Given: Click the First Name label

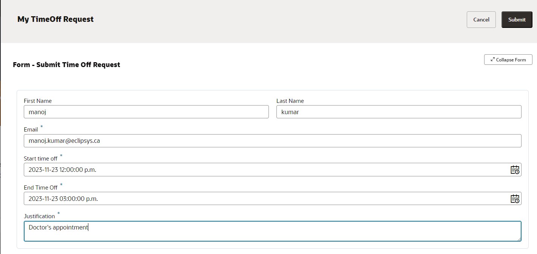Looking at the screenshot, I should [x=38, y=101].
